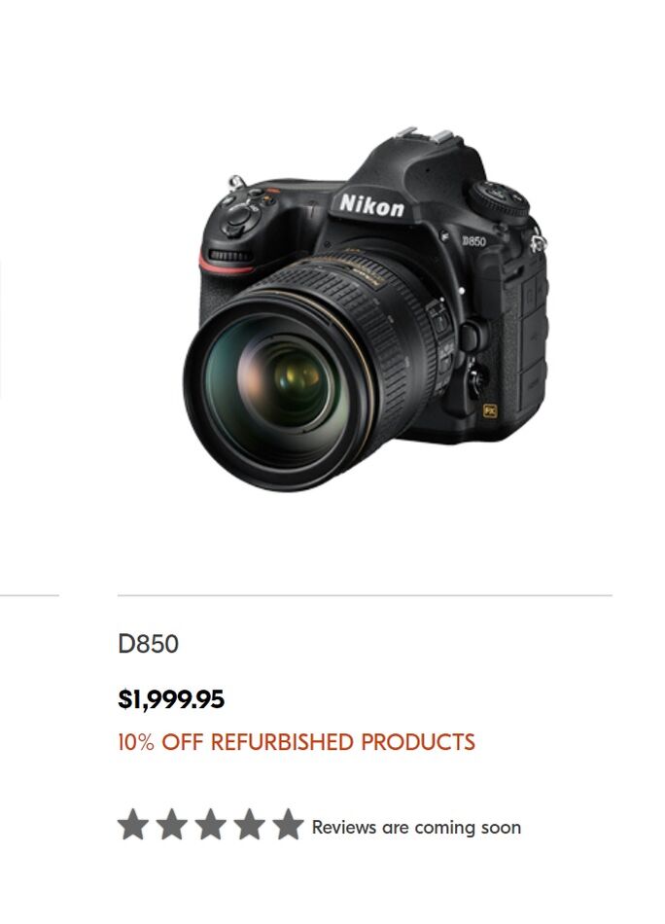
Task: Click the white Nikon logo on camera
Action: click(371, 205)
